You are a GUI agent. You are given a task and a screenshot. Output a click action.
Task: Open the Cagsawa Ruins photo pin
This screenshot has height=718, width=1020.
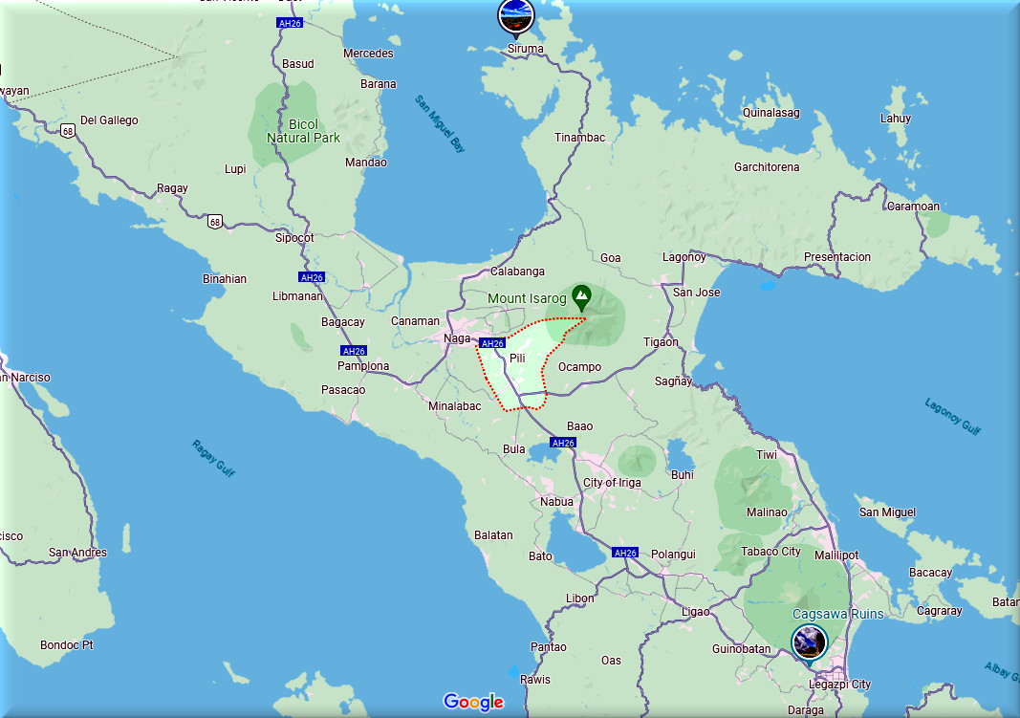(x=809, y=641)
